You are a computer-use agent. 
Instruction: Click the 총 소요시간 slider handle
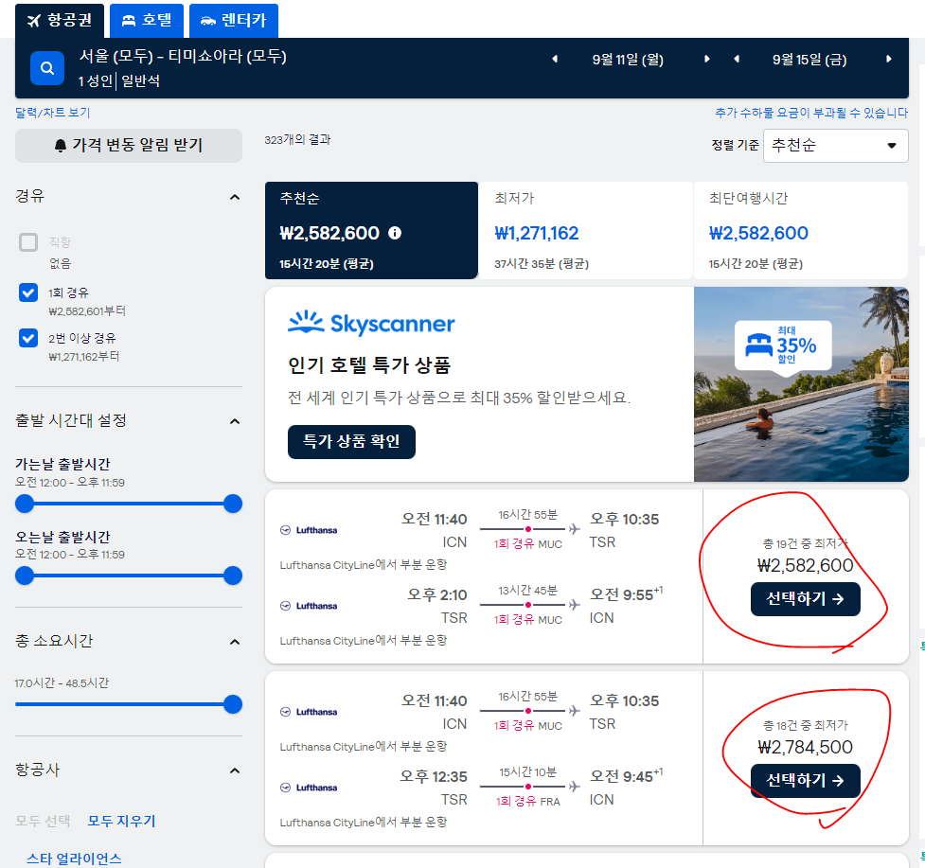pyautogui.click(x=233, y=704)
